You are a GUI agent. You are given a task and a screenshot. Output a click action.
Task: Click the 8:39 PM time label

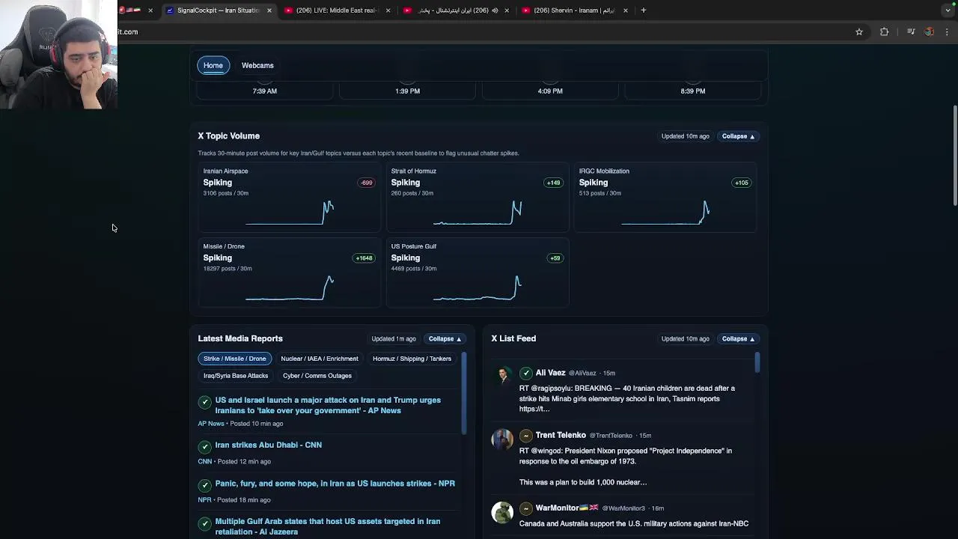click(x=693, y=91)
